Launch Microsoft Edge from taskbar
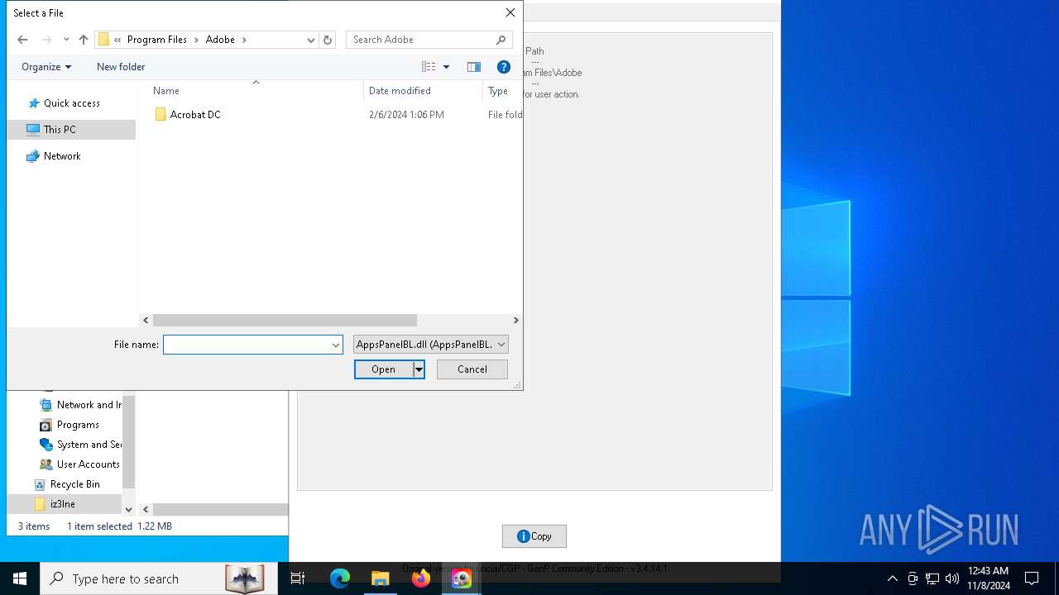This screenshot has width=1059, height=595. [x=340, y=578]
